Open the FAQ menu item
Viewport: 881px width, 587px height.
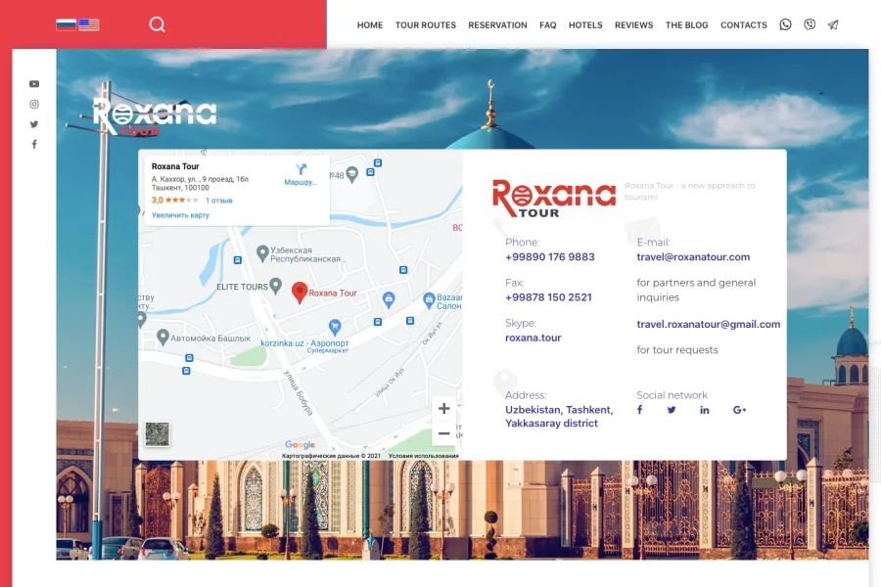pos(548,25)
